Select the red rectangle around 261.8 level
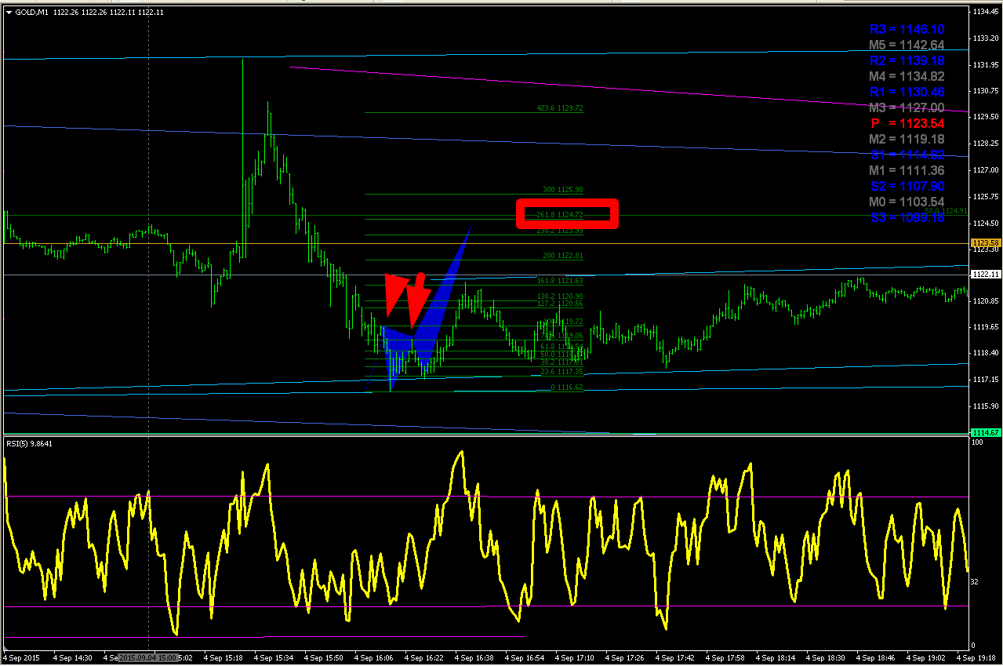The width and height of the screenshot is (1003, 666). pyautogui.click(x=568, y=214)
